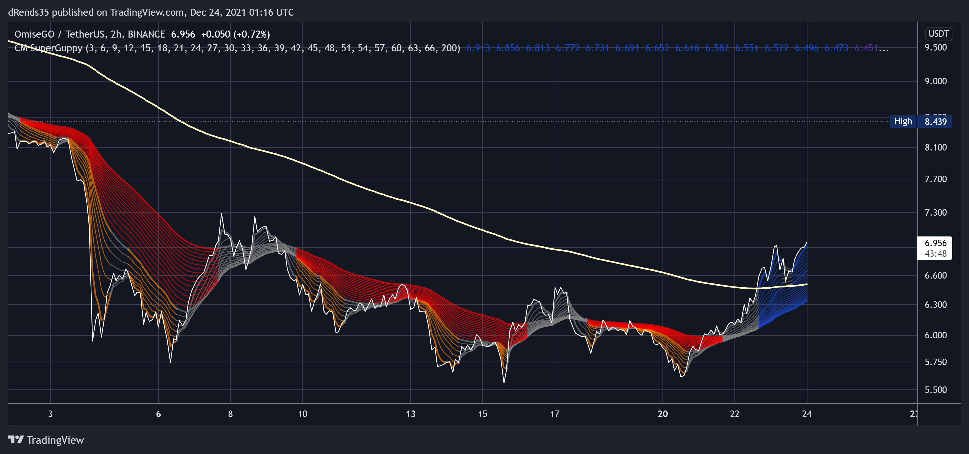This screenshot has height=454, width=969.
Task: Click the indicator value 6.616
Action: [687, 48]
